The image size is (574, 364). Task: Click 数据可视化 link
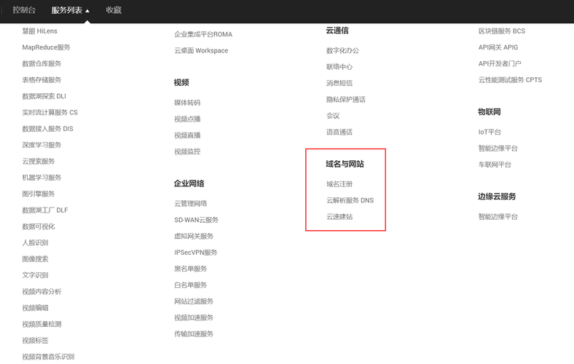(39, 226)
